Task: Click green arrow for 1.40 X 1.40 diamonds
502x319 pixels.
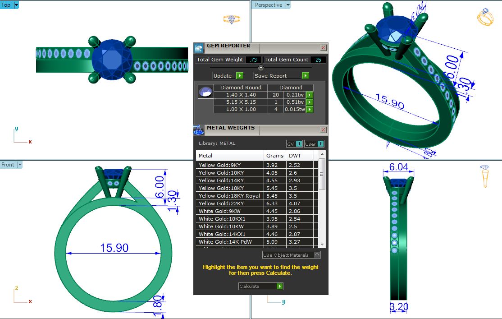Action: [310, 95]
